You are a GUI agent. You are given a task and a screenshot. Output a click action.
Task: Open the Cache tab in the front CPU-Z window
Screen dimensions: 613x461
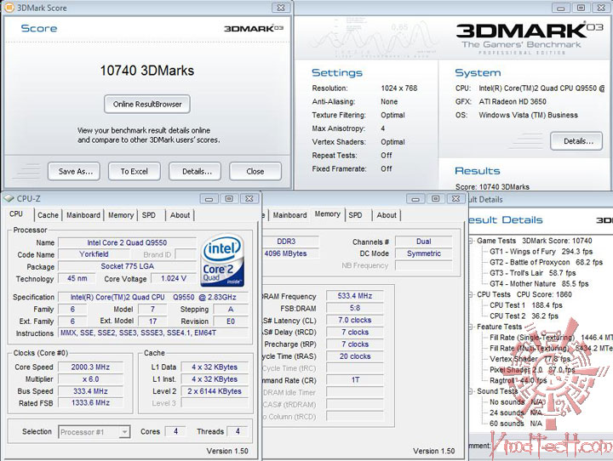pyautogui.click(x=48, y=215)
